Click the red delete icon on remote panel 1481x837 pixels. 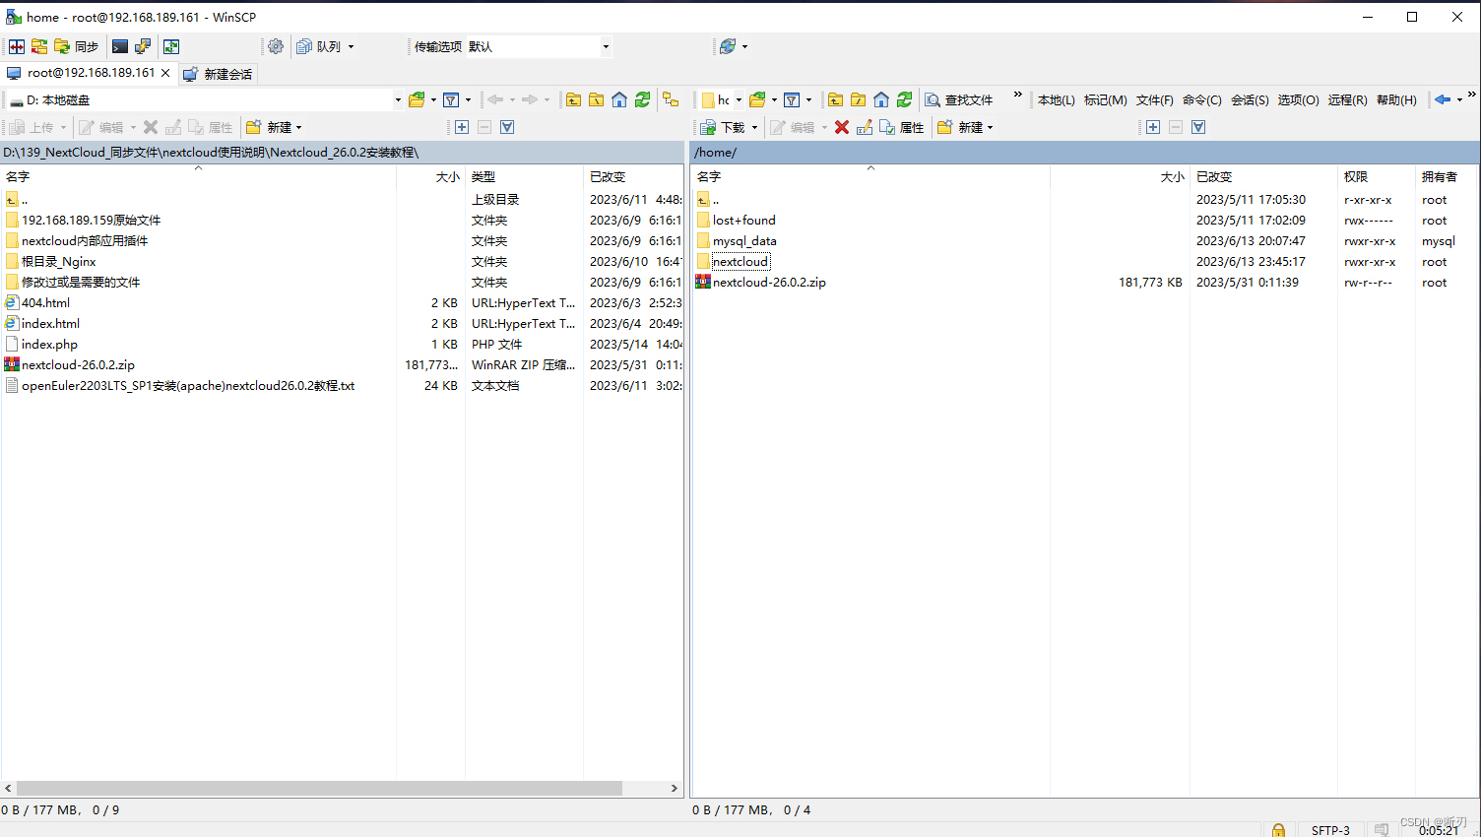(843, 127)
